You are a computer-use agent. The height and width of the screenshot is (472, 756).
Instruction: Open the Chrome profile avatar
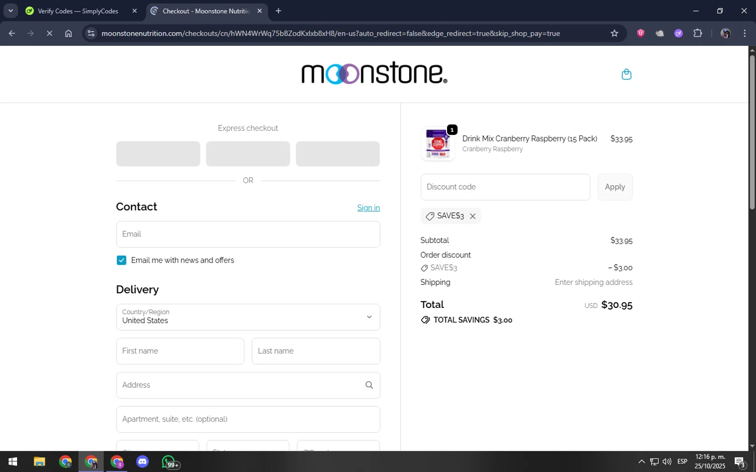coord(726,33)
